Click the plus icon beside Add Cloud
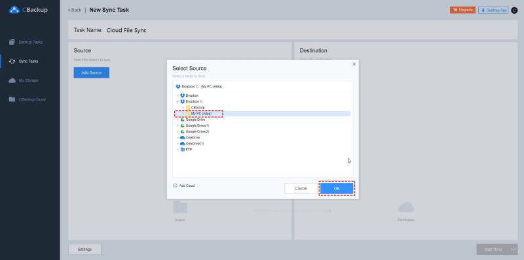Image resolution: width=524 pixels, height=260 pixels. pos(175,186)
